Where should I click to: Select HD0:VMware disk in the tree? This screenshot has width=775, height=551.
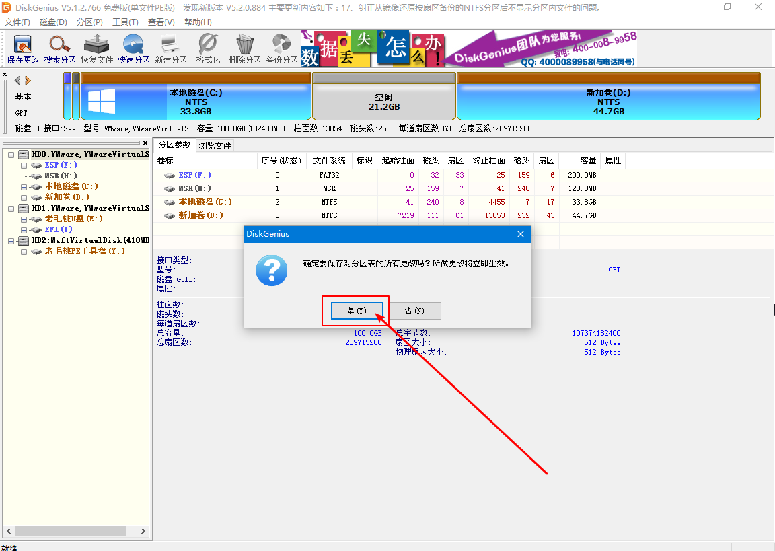pos(90,154)
